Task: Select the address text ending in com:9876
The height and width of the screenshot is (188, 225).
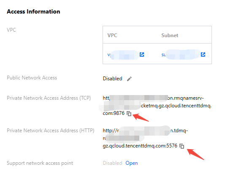Action: click(157, 106)
